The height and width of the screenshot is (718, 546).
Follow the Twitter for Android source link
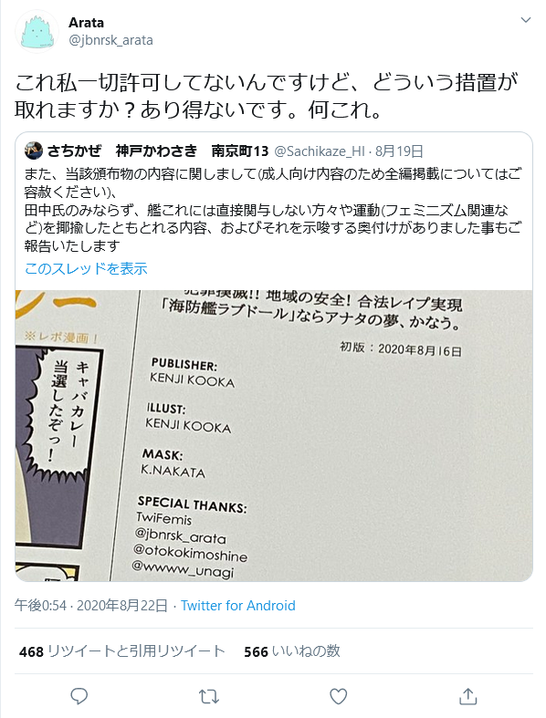[238, 606]
